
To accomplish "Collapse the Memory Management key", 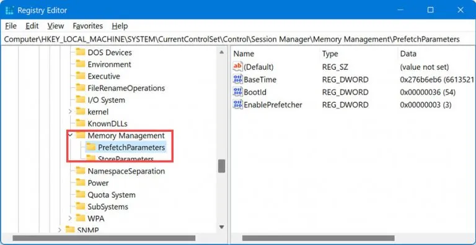I will (x=71, y=135).
